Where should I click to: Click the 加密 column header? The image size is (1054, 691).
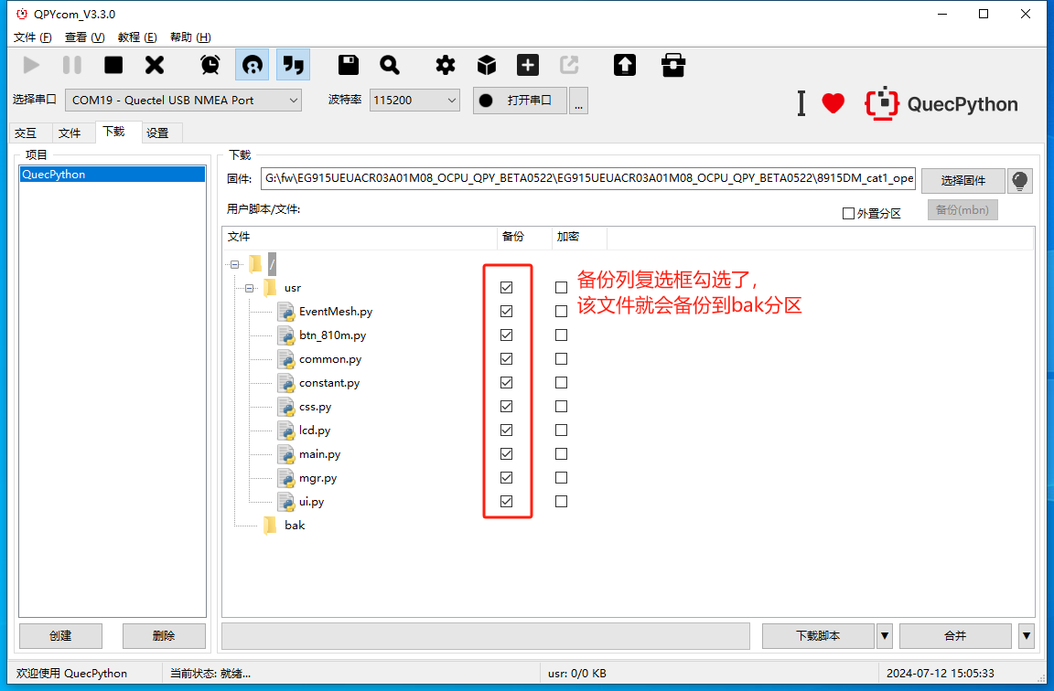tap(579, 237)
